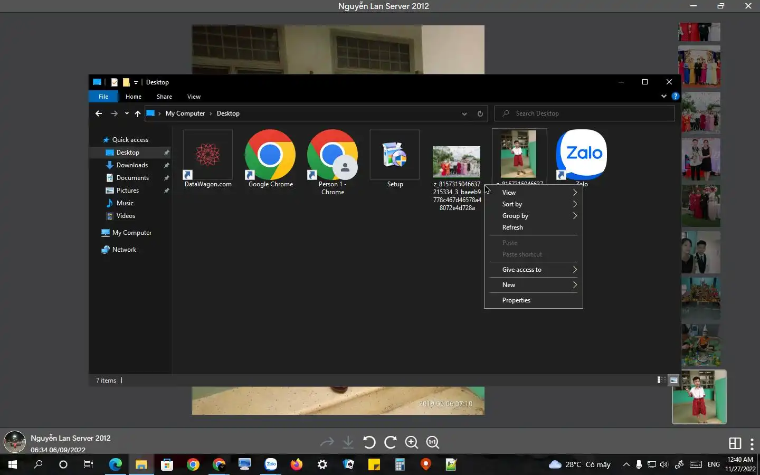Go back using Explorer's back arrow
The image size is (760, 475).
99,113
